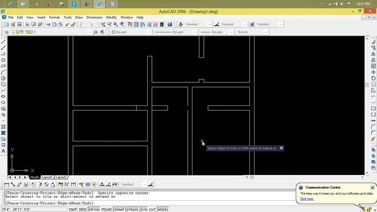Select the Line tool in Draw toolbar
377x212 pixels.
pyautogui.click(x=4, y=42)
